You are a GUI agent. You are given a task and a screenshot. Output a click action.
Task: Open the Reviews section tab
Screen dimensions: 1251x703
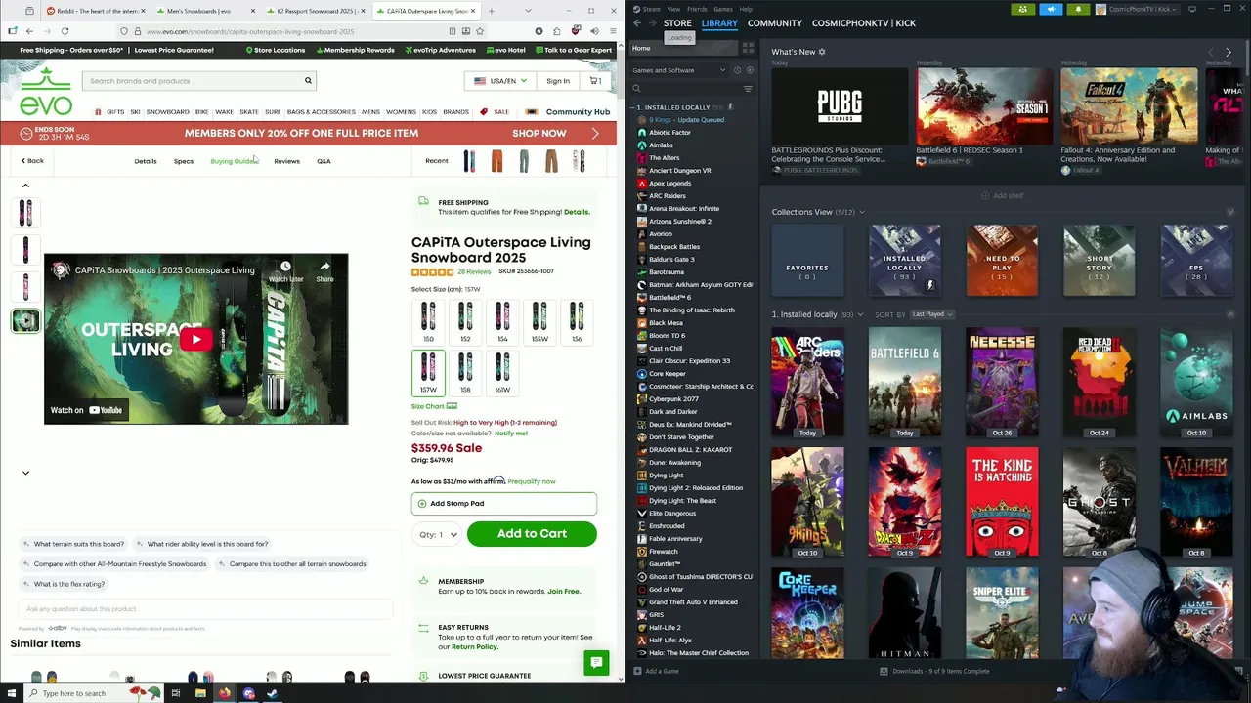(x=286, y=161)
